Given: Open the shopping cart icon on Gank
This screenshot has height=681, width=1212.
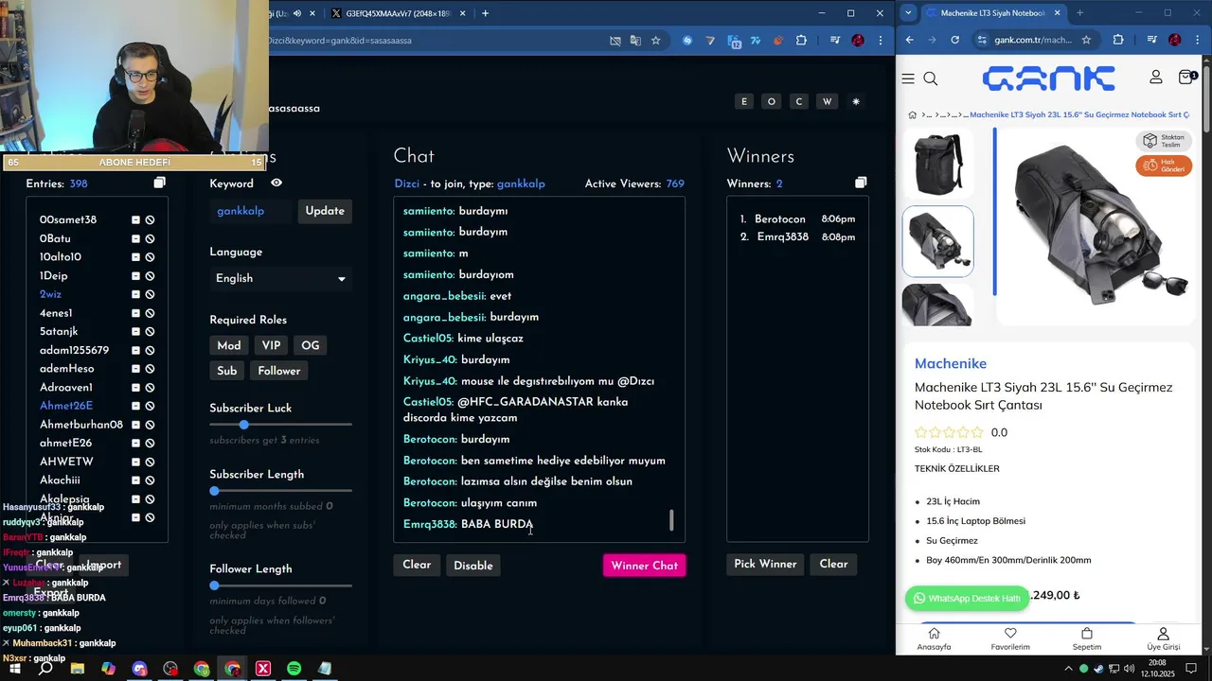Looking at the screenshot, I should (1186, 78).
